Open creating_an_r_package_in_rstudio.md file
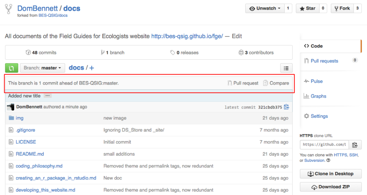Image resolution: width=367 pixels, height=195 pixels. click(x=56, y=178)
